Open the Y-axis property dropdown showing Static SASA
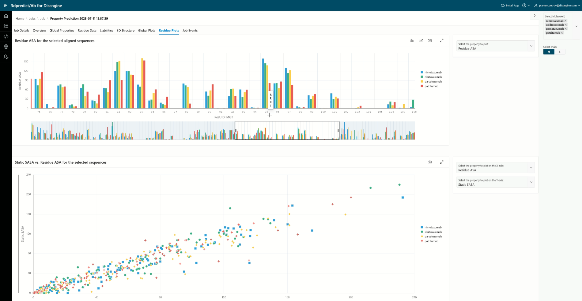The height and width of the screenshot is (301, 582). point(531,182)
